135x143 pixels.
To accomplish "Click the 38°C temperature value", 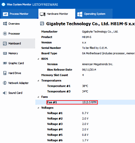I will [x=85, y=86].
